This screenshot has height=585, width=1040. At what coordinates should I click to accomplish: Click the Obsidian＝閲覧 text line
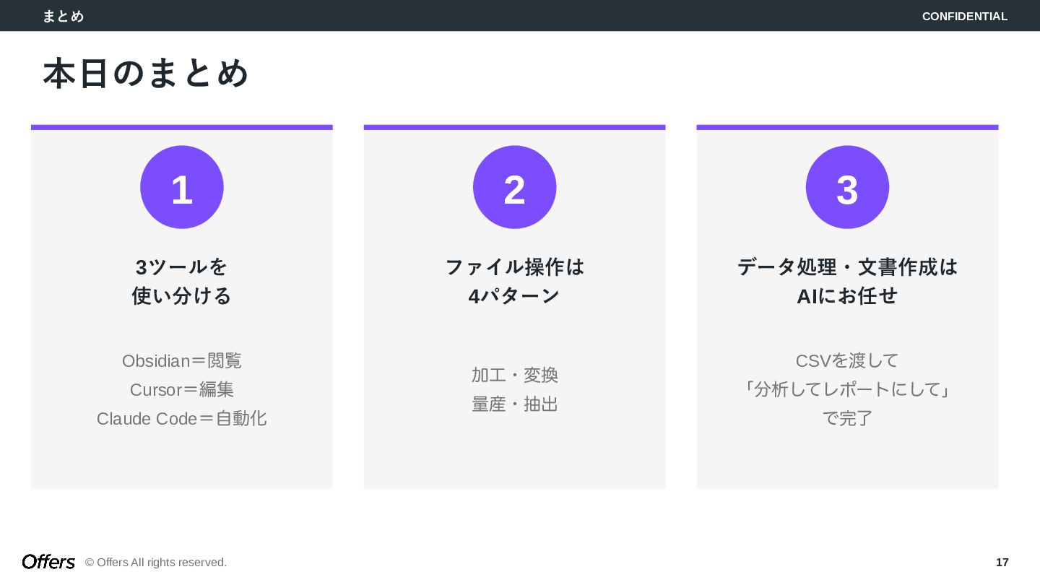(182, 360)
